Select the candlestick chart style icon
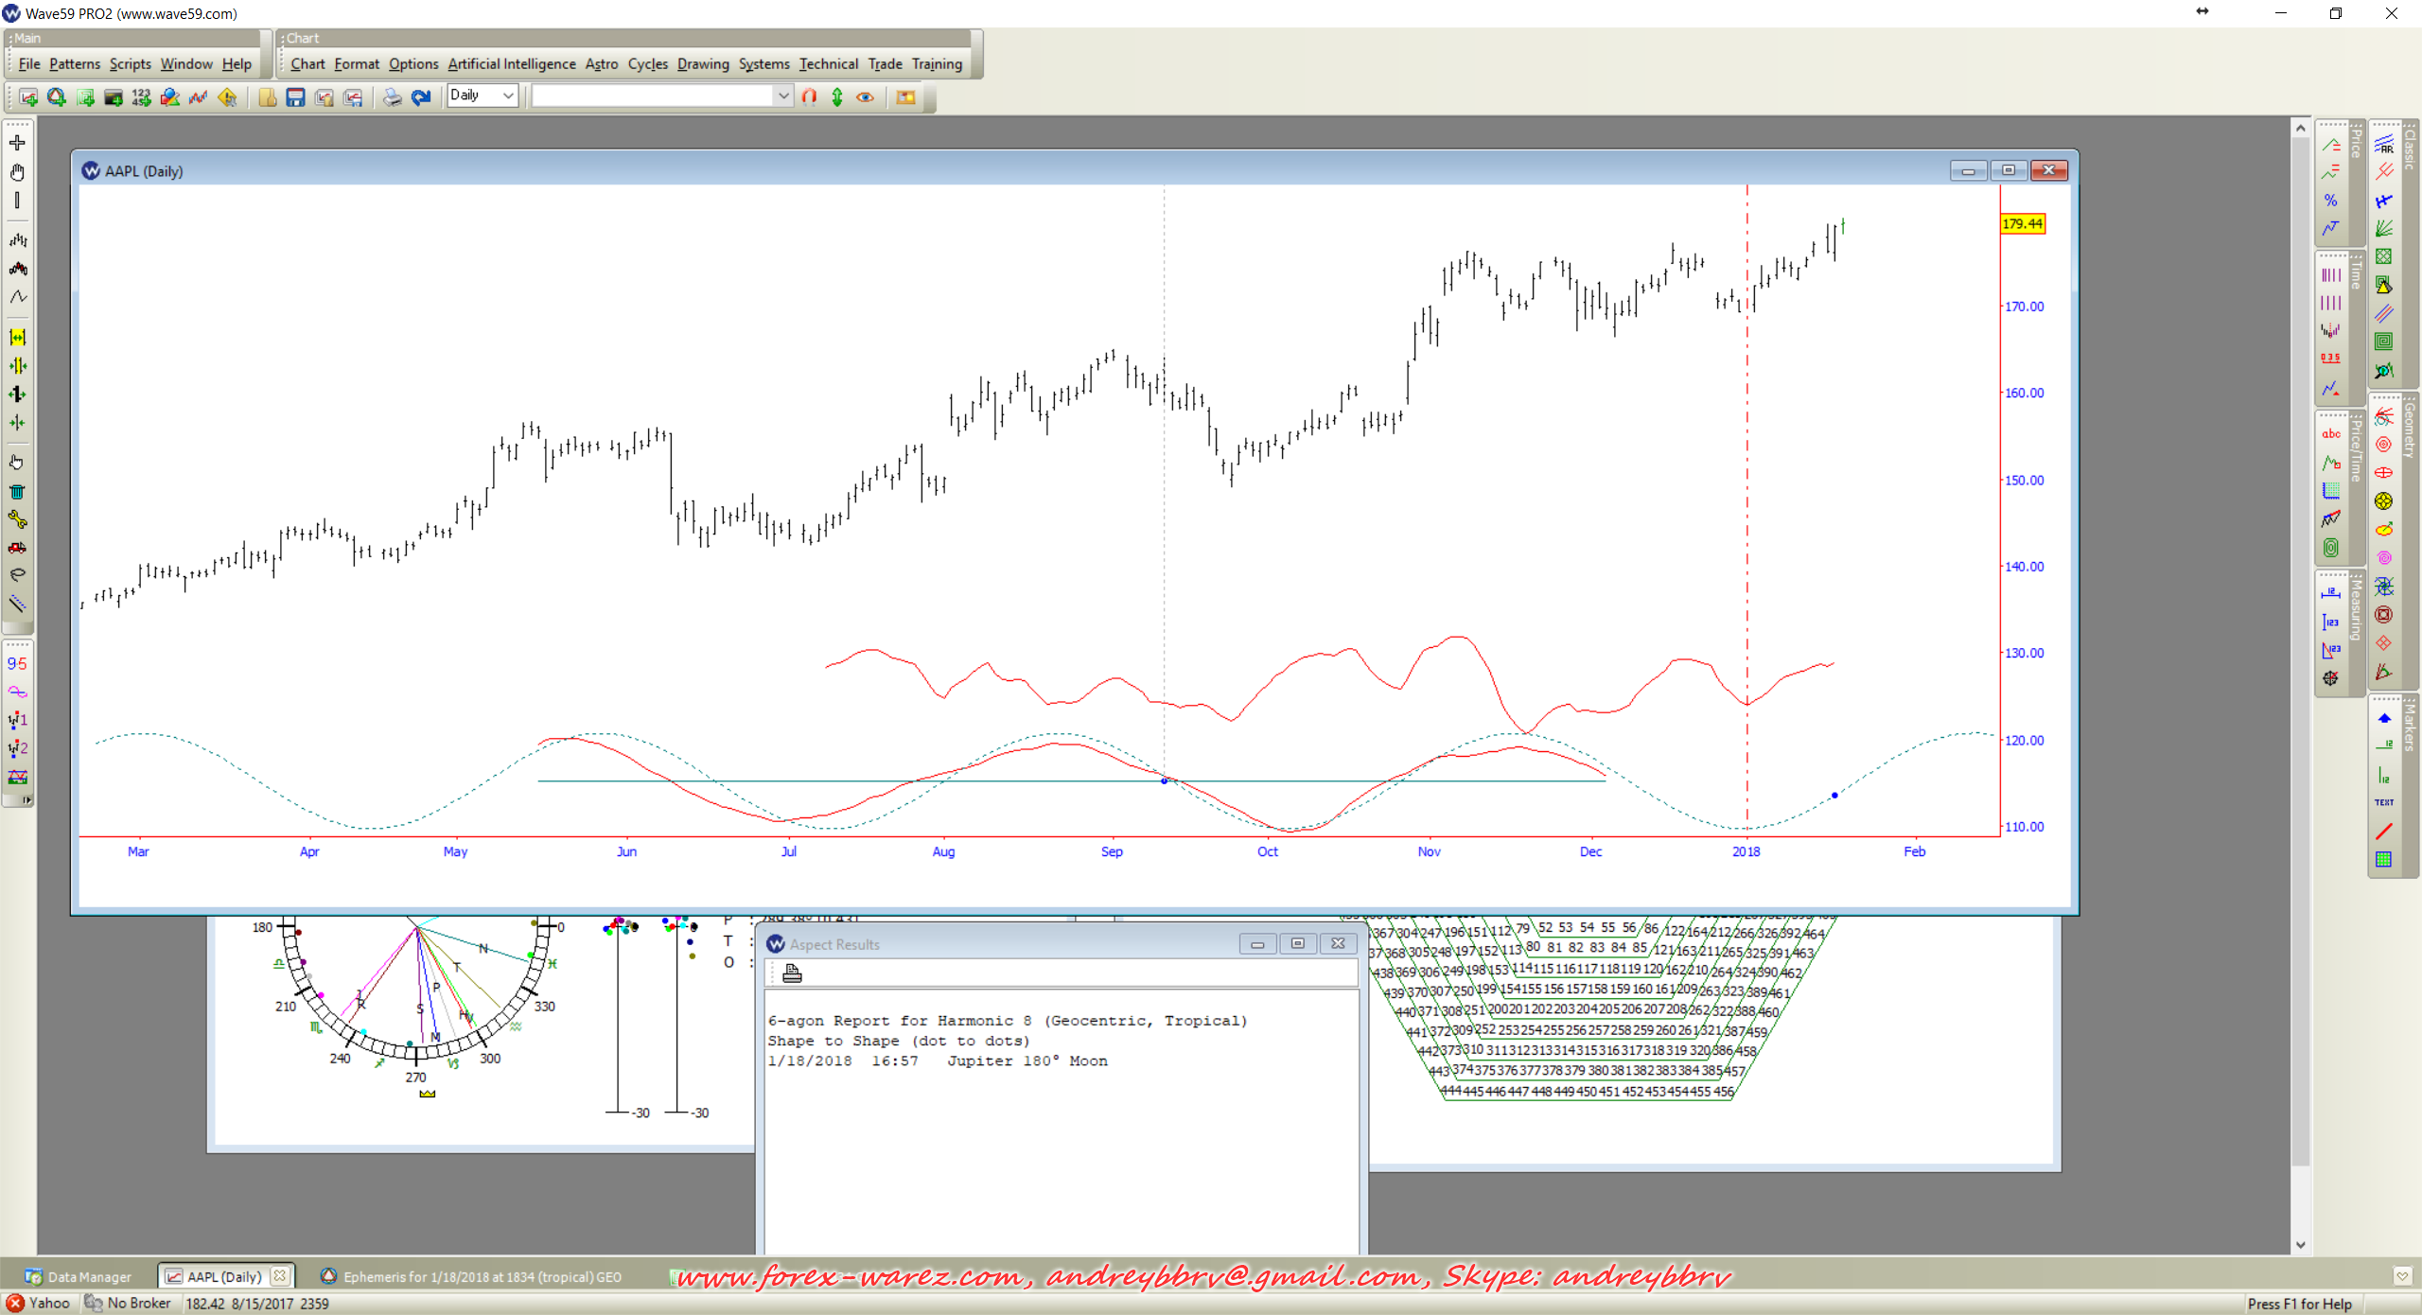 [17, 269]
